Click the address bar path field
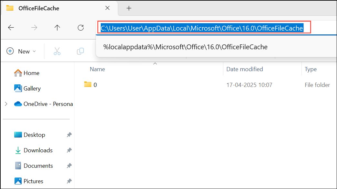Screen dimensions: 337x189 pyautogui.click(x=202, y=28)
